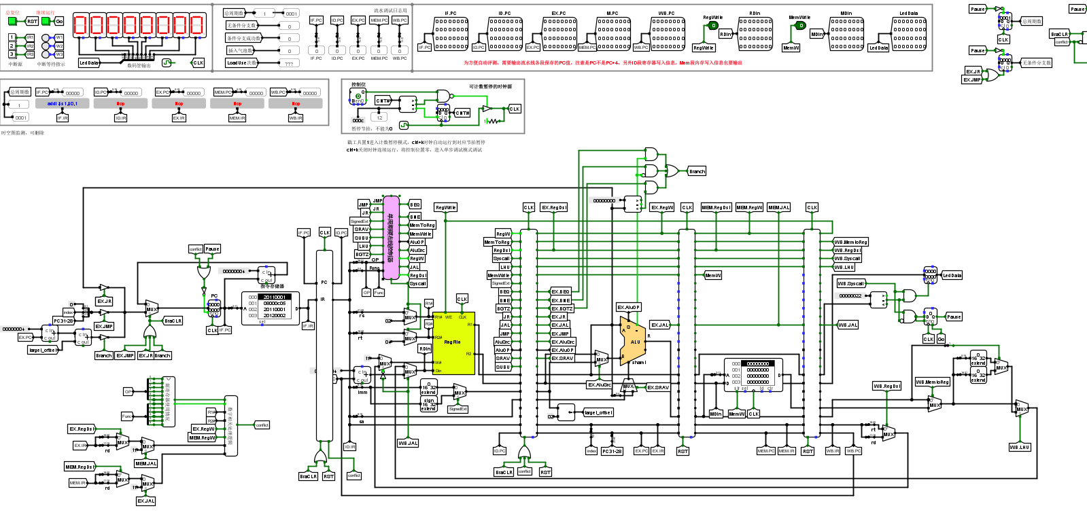Click the WB.LHU tunnel under the bottom-right MUX

tap(1020, 447)
